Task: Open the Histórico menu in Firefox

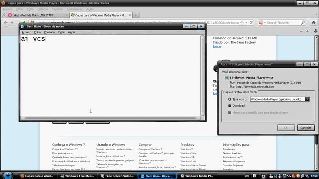Action: coord(42,9)
